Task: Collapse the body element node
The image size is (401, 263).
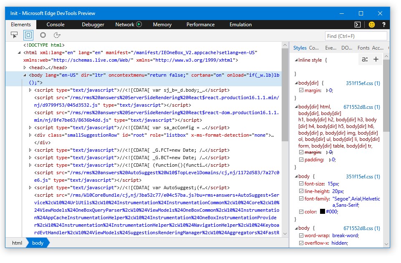Action: click(25, 75)
